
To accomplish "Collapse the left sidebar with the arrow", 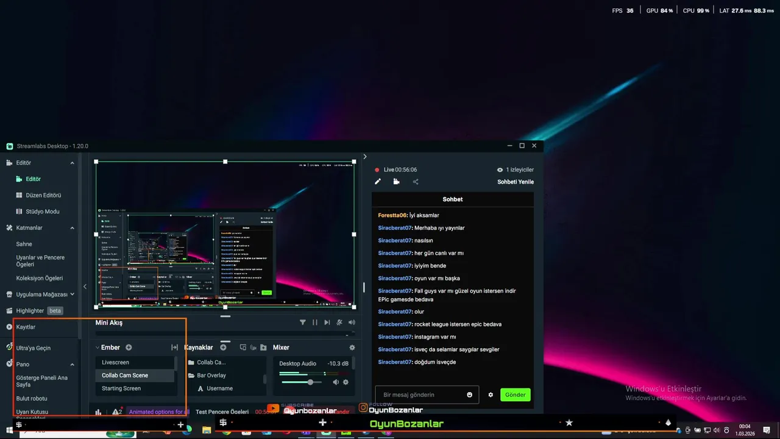I will tap(85, 287).
